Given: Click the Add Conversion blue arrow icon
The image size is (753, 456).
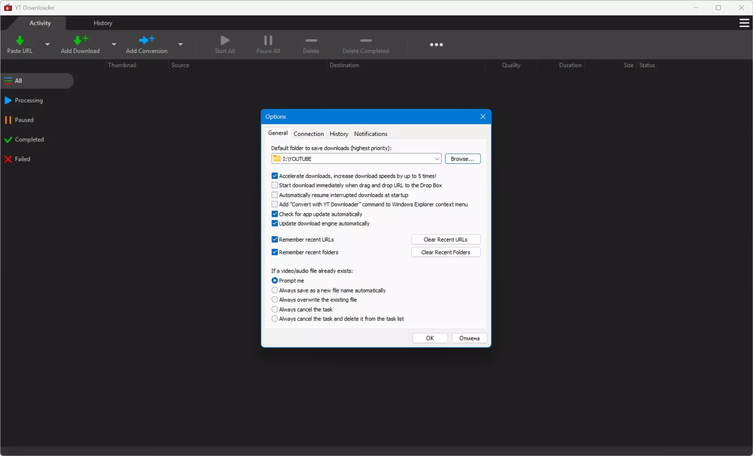Looking at the screenshot, I should click(147, 40).
